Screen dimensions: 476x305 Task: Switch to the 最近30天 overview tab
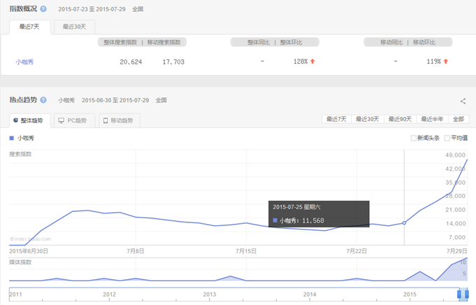74,27
